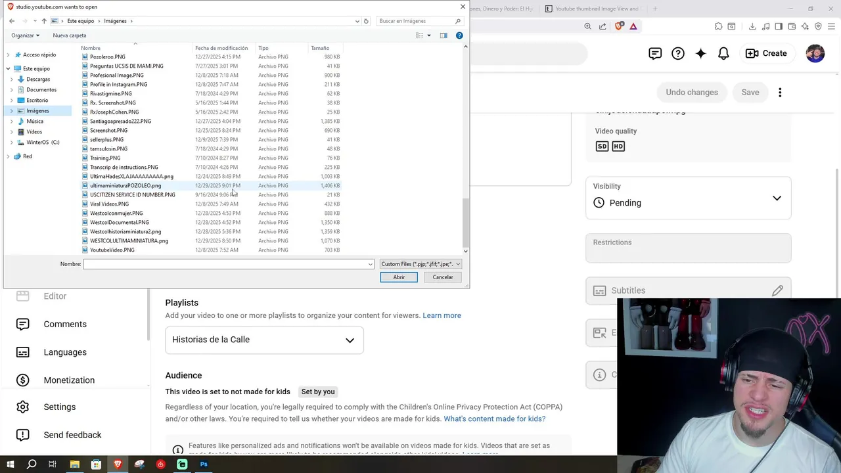This screenshot has width=841, height=473.
Task: Click the Up one level arrow in dialog
Action: tap(44, 21)
